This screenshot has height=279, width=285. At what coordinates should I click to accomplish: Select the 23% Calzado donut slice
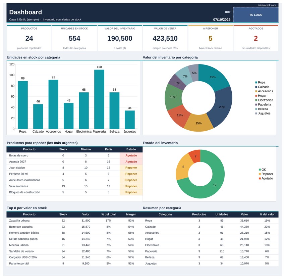pyautogui.click(x=222, y=107)
